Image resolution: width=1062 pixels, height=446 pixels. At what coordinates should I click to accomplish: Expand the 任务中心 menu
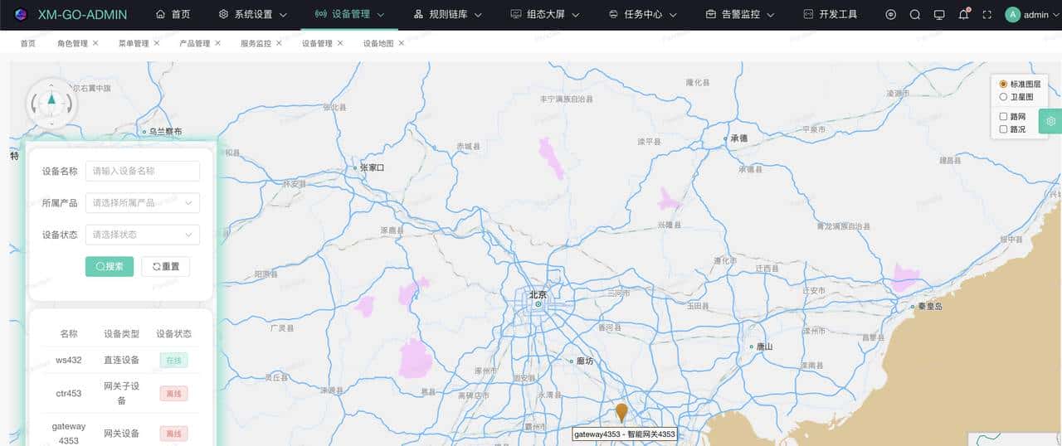642,14
